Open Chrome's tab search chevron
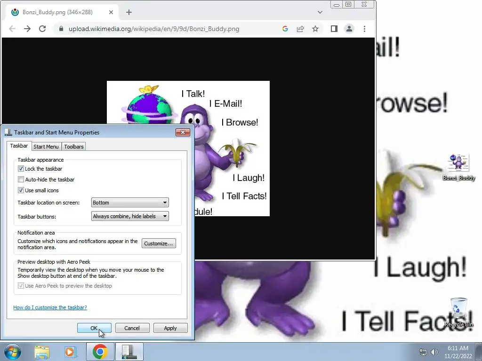This screenshot has height=361, width=482. [320, 12]
